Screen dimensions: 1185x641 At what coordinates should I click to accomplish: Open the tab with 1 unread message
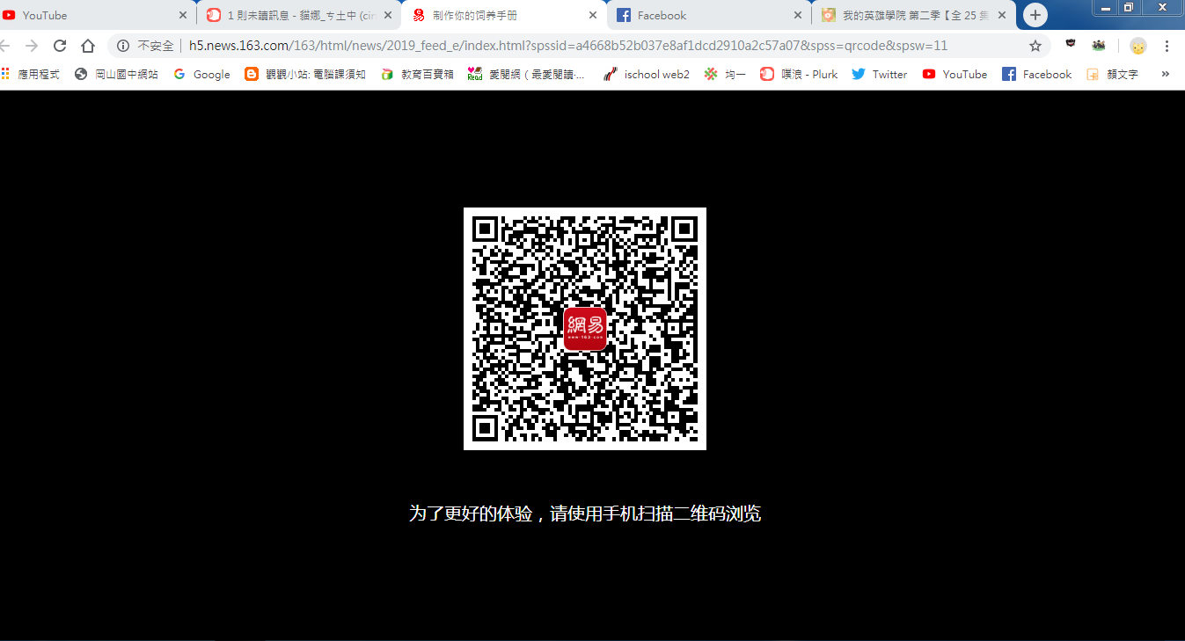pyautogui.click(x=299, y=15)
